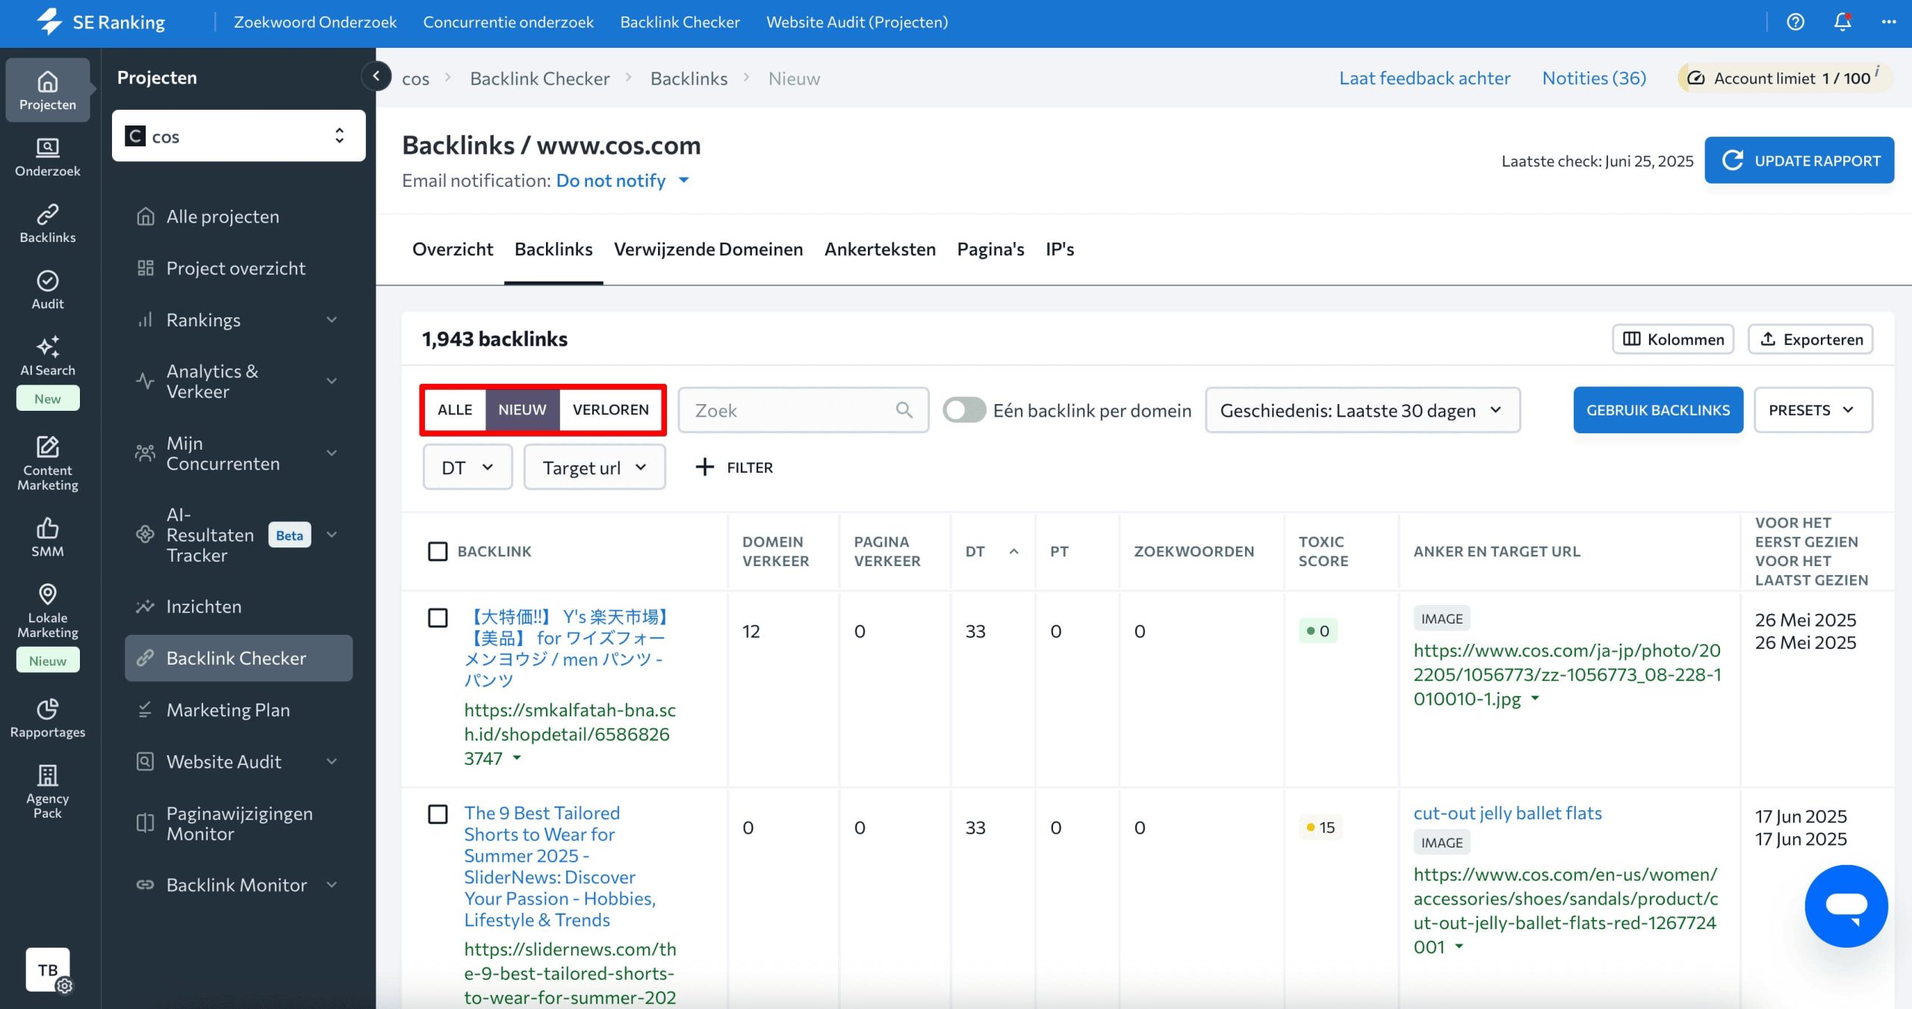Toggle Eén backlink per domein switch
The width and height of the screenshot is (1912, 1009).
click(963, 410)
